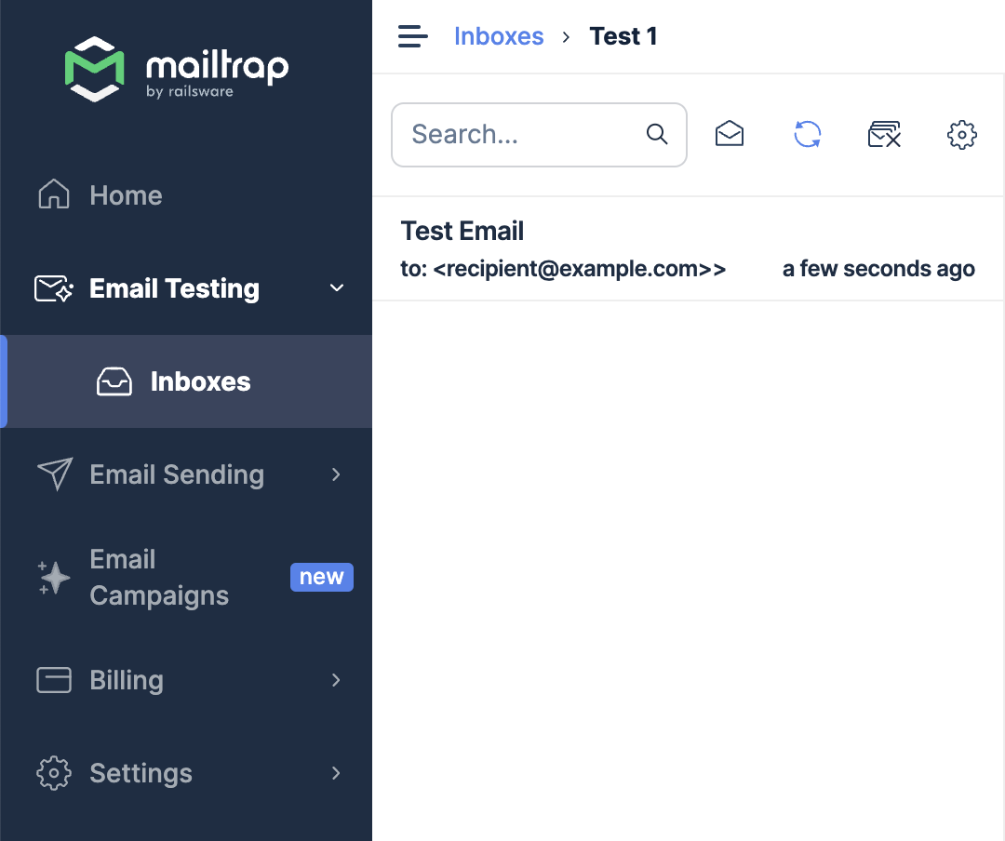
Task: Go to Inboxes breadcrumb link
Action: coord(499,36)
